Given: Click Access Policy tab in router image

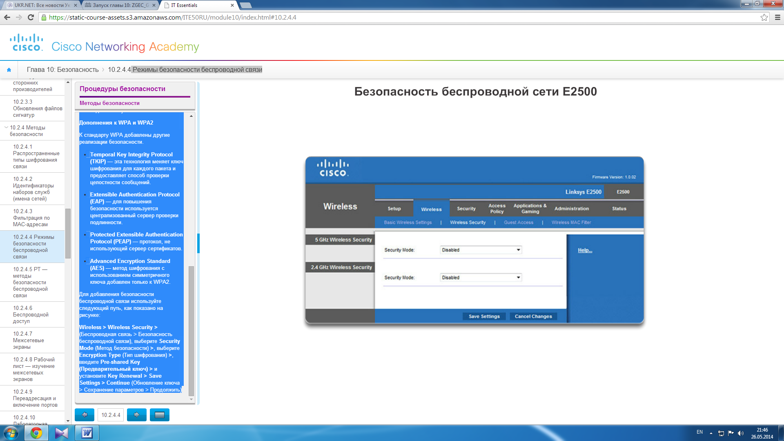Looking at the screenshot, I should tap(497, 209).
